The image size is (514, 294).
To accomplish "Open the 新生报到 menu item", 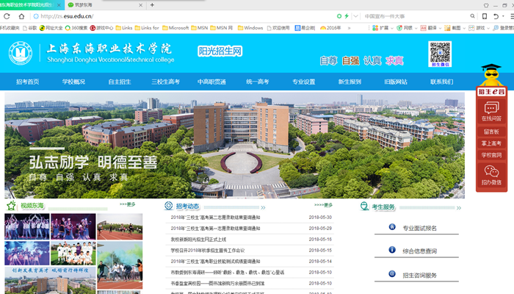I will [350, 82].
